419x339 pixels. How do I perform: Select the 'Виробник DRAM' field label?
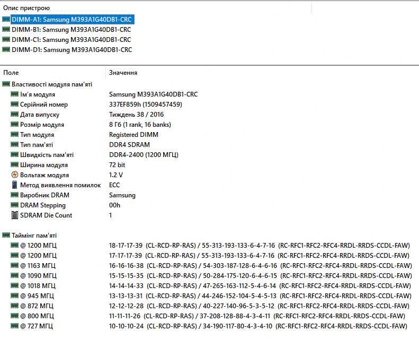pyautogui.click(x=44, y=195)
